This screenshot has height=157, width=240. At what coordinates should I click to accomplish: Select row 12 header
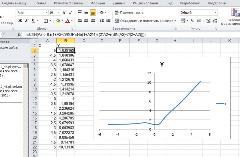34,99
